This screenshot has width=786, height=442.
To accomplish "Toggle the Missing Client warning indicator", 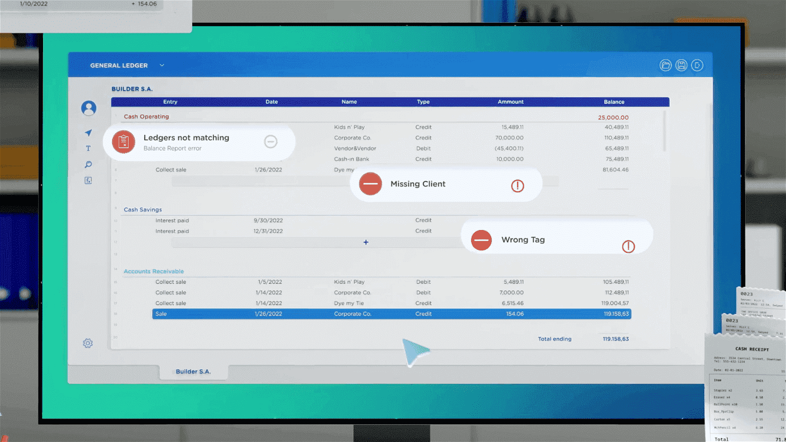I will point(517,185).
